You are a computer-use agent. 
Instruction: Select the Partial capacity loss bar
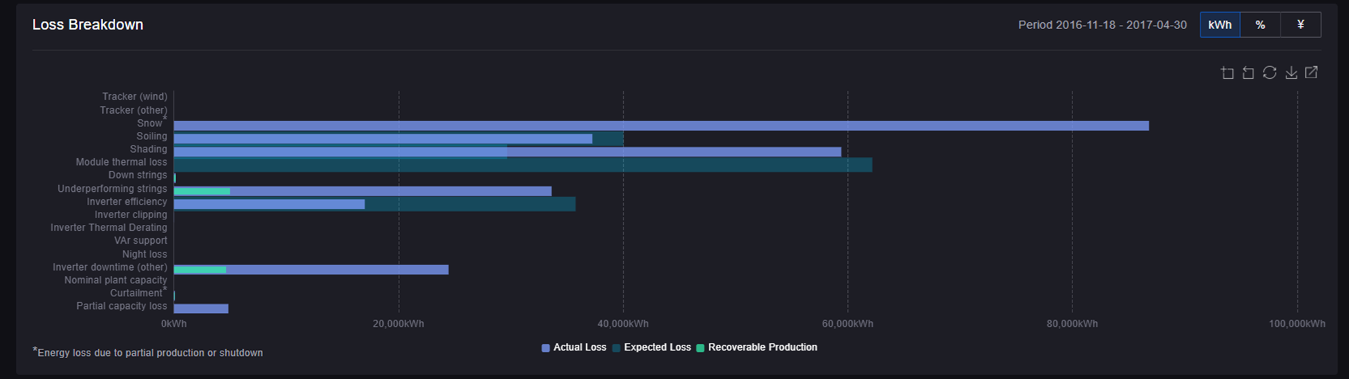tap(201, 309)
